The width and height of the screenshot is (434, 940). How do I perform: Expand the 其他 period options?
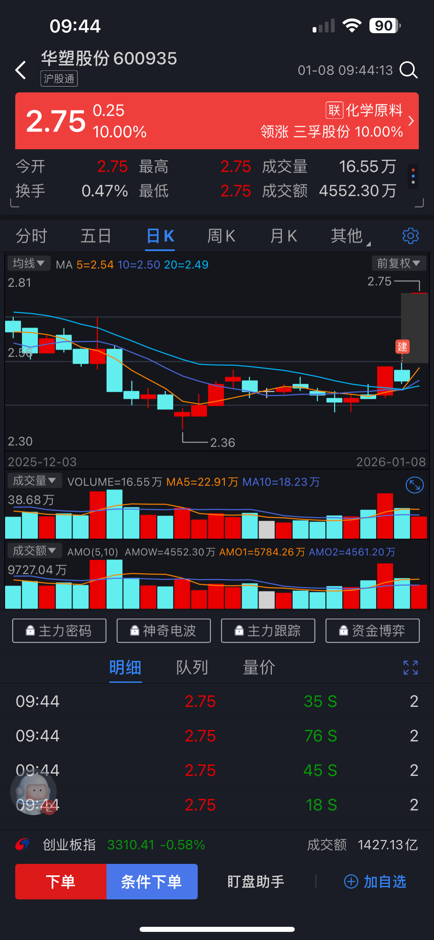pyautogui.click(x=350, y=236)
